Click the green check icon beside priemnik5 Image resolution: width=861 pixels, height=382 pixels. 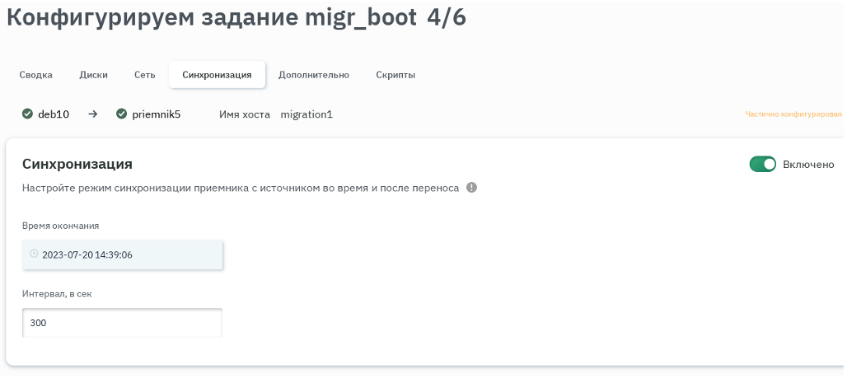coord(122,114)
